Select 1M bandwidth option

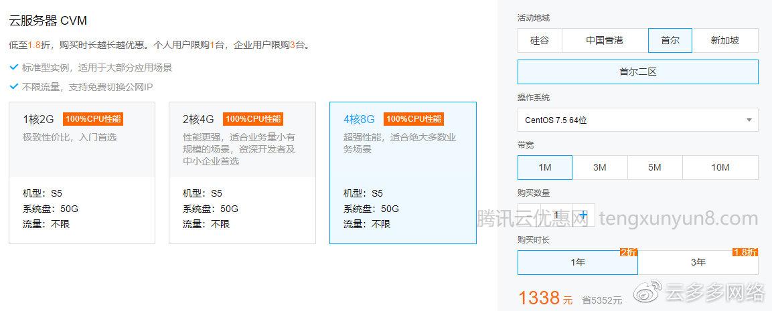[x=545, y=167]
